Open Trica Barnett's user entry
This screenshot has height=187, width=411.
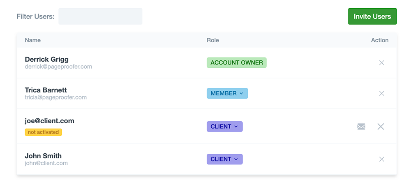click(46, 90)
